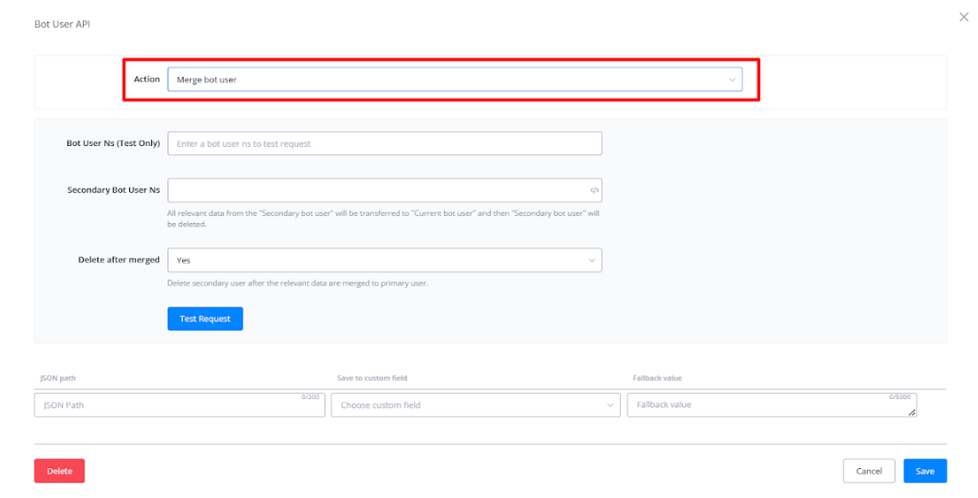Click the Delete after merged label
This screenshot has width=978, height=498.
coord(119,260)
